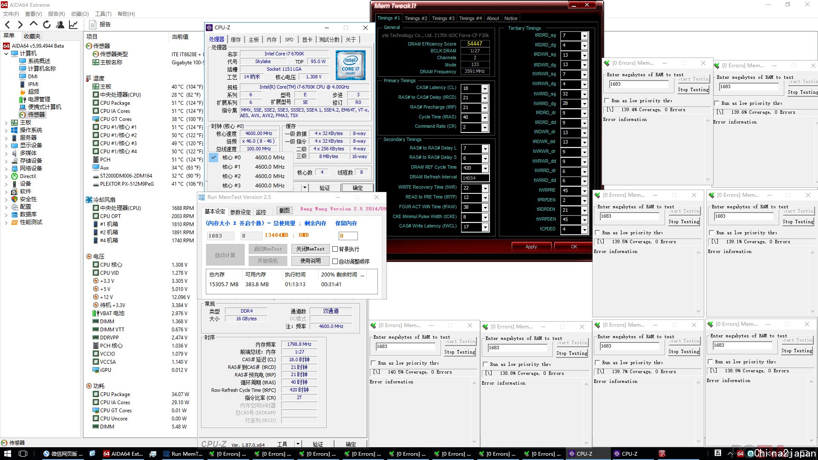Switch to 收藏夹 tab in AIDA64
The height and width of the screenshot is (460, 818).
pos(32,36)
